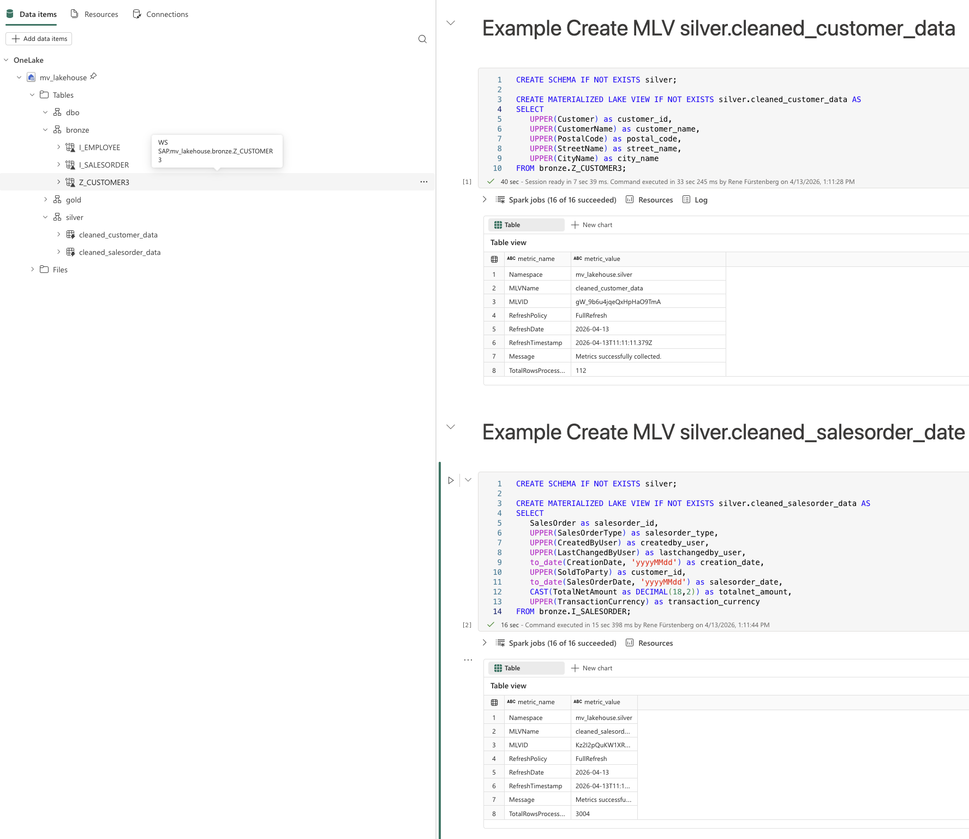The width and height of the screenshot is (969, 839).
Task: Open the second cell's output ellipsis menu
Action: pos(468,660)
